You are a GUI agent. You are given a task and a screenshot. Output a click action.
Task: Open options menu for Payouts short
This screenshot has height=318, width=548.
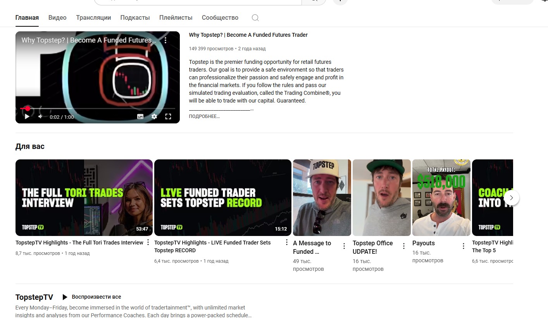(464, 246)
